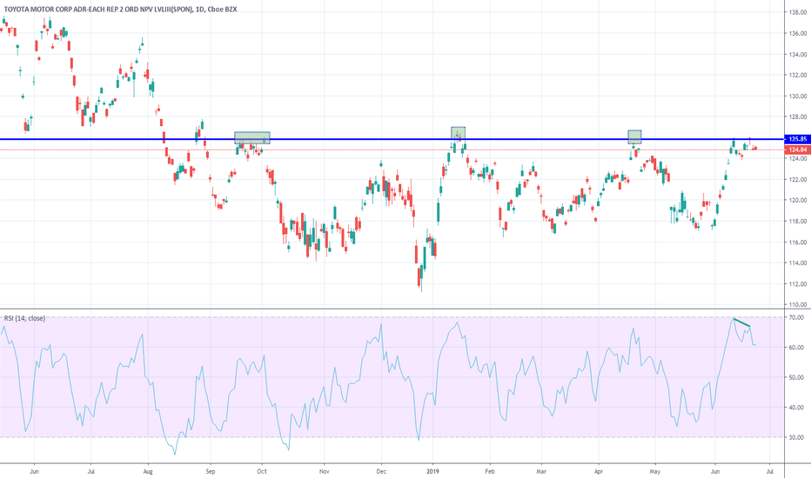Click the Toyota Motor Corp chart title
Screen dimensions: 811x478
point(120,9)
